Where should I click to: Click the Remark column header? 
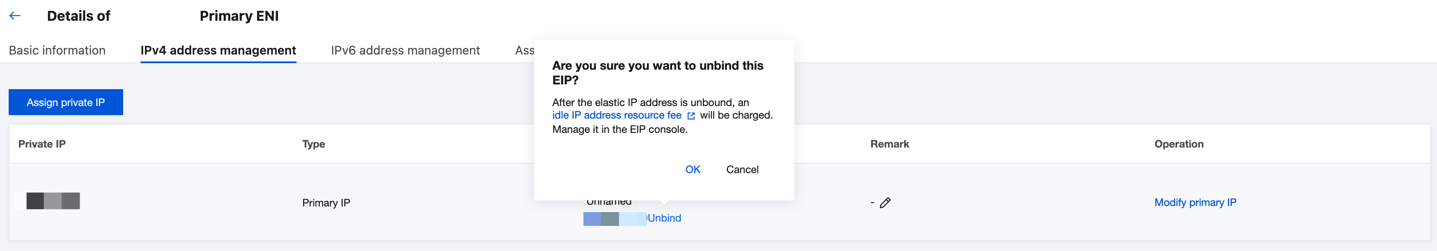tap(889, 144)
